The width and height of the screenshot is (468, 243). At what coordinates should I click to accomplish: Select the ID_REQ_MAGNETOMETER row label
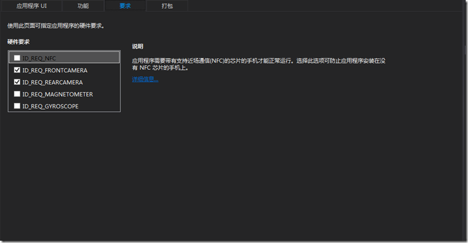[57, 94]
